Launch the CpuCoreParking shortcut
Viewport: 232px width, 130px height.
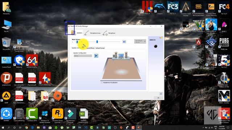19,115
